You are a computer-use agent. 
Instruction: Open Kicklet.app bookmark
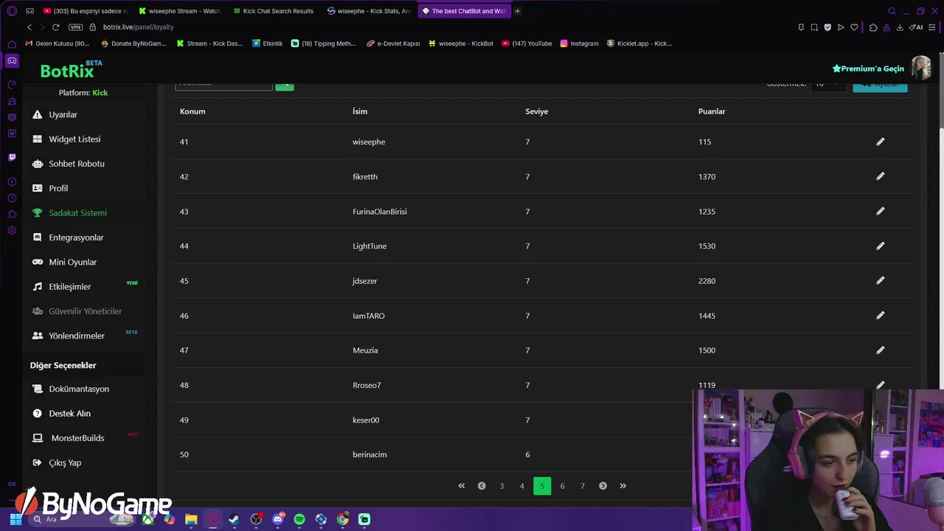pos(639,44)
